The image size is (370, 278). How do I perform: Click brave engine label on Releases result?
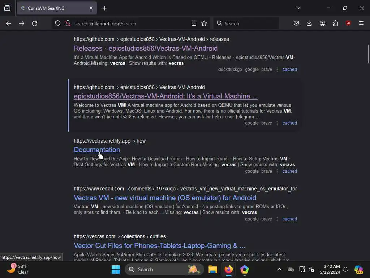pos(267,69)
